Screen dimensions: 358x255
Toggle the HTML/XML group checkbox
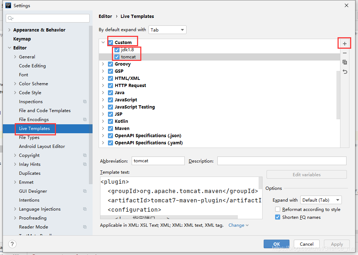[x=110, y=78]
